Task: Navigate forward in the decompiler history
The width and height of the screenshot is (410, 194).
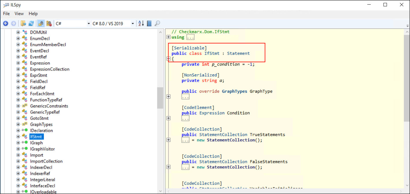Action: point(13,23)
